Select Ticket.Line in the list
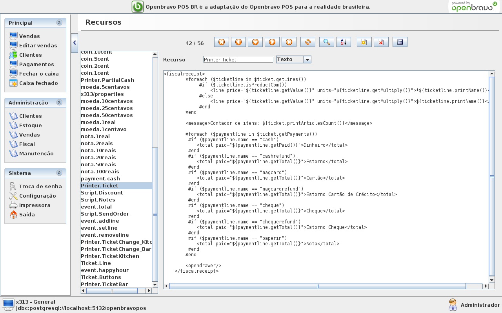The width and height of the screenshot is (502, 313). [x=116, y=263]
